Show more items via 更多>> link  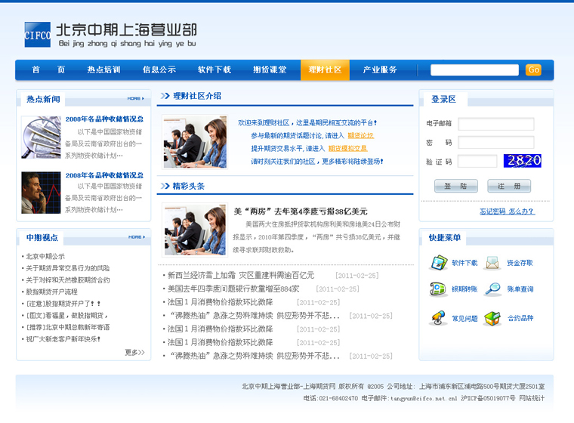pyautogui.click(x=134, y=353)
